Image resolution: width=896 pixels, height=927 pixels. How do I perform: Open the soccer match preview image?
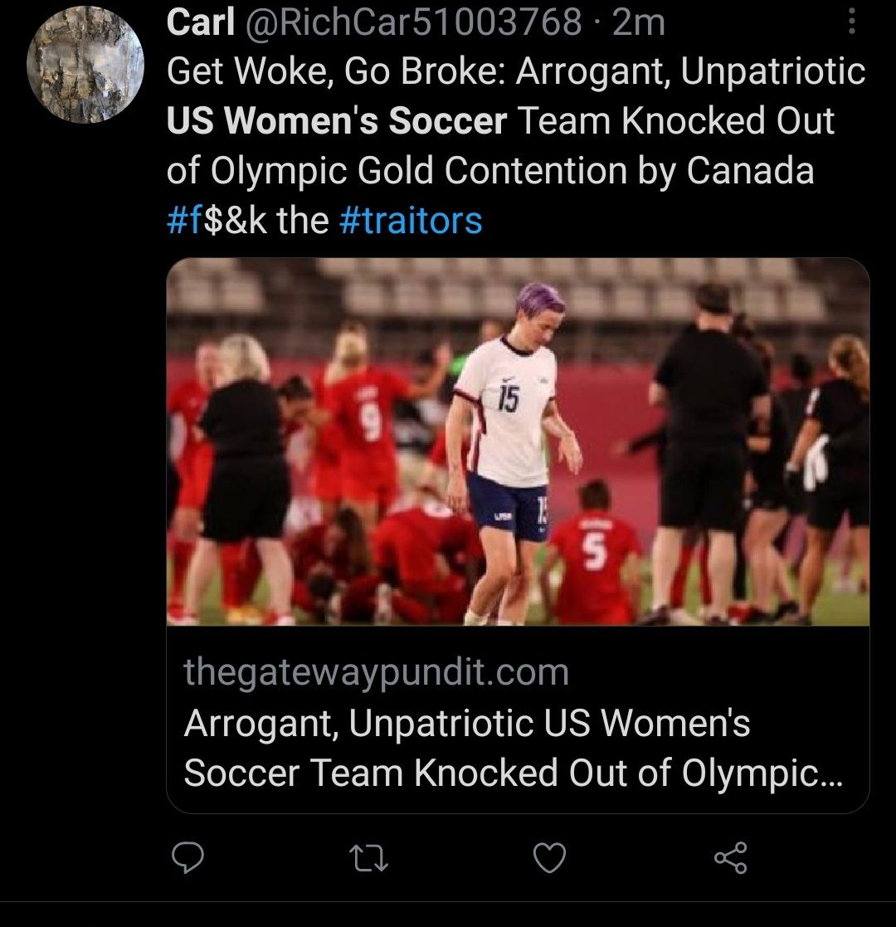(518, 442)
